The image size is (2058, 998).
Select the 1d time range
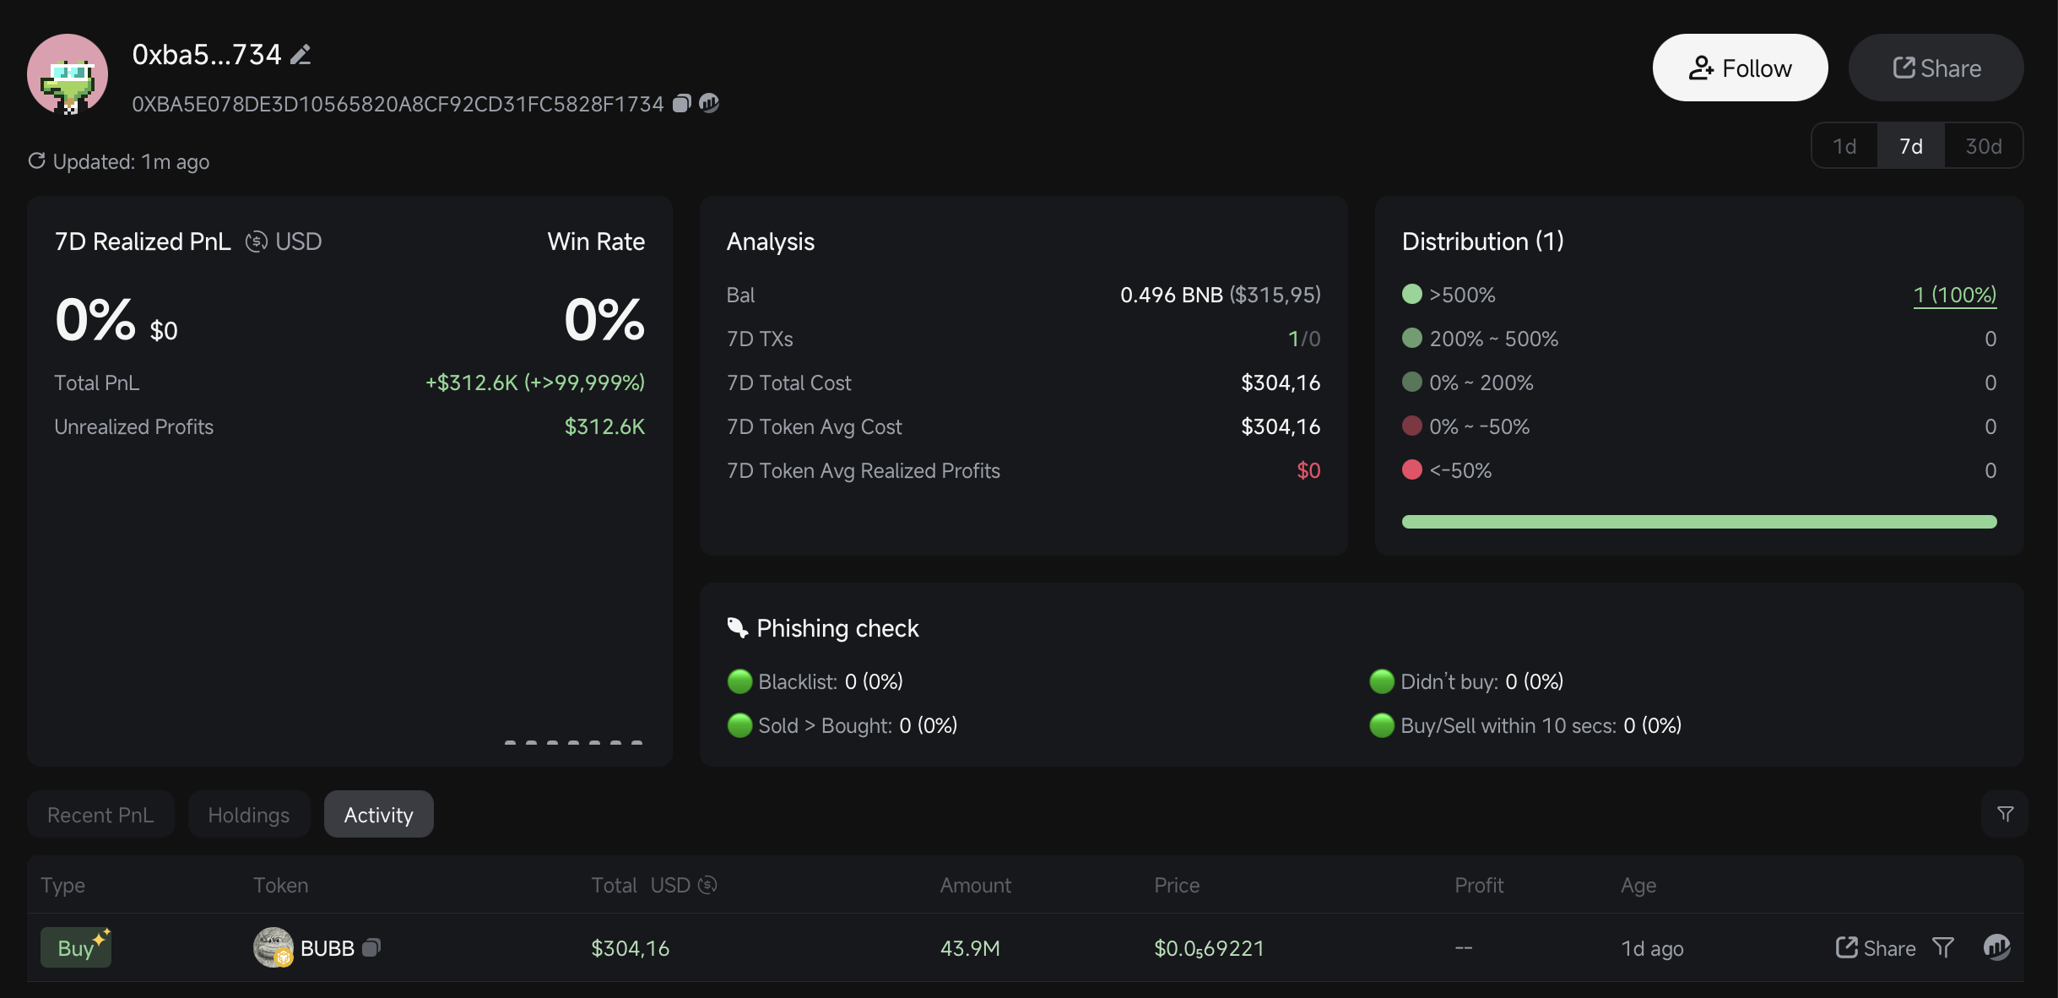pos(1844,146)
